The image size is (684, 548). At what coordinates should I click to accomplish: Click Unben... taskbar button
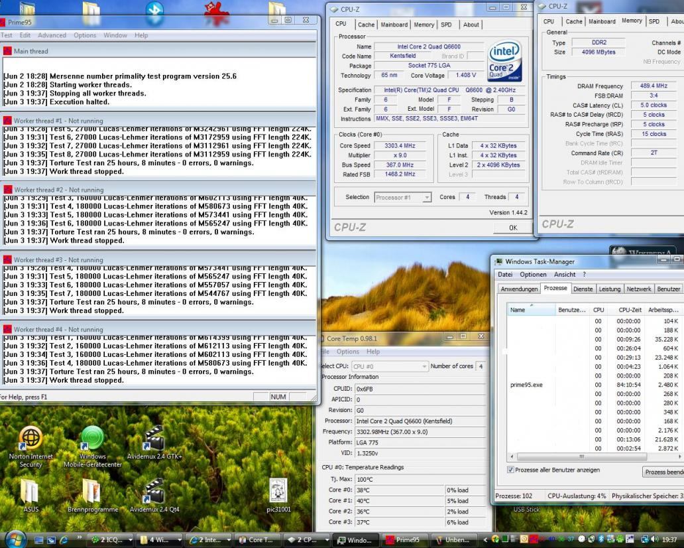coord(455,540)
